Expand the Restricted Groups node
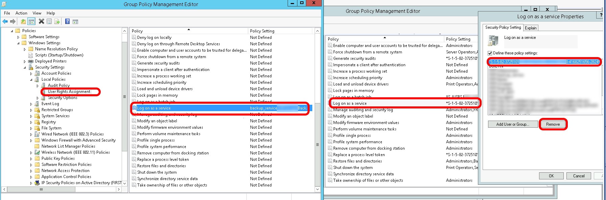The height and width of the screenshot is (200, 606). [x=31, y=110]
